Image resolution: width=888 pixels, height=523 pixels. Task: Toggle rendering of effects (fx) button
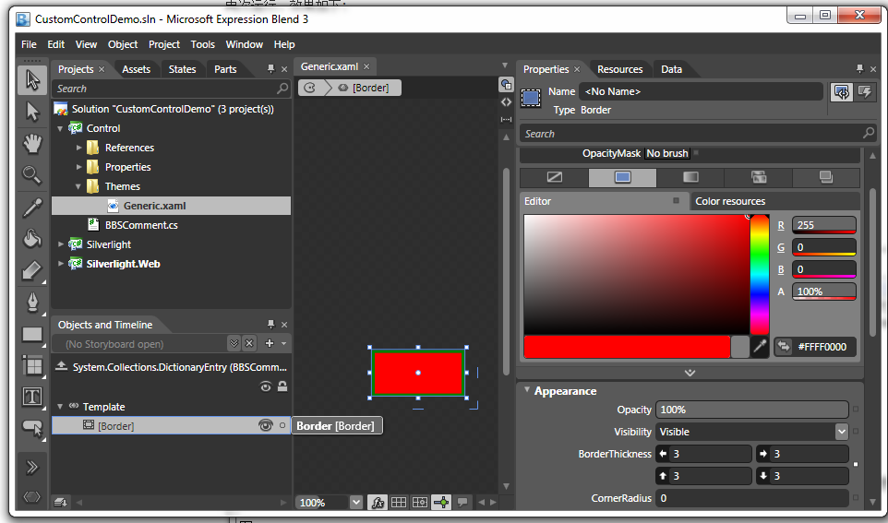378,502
